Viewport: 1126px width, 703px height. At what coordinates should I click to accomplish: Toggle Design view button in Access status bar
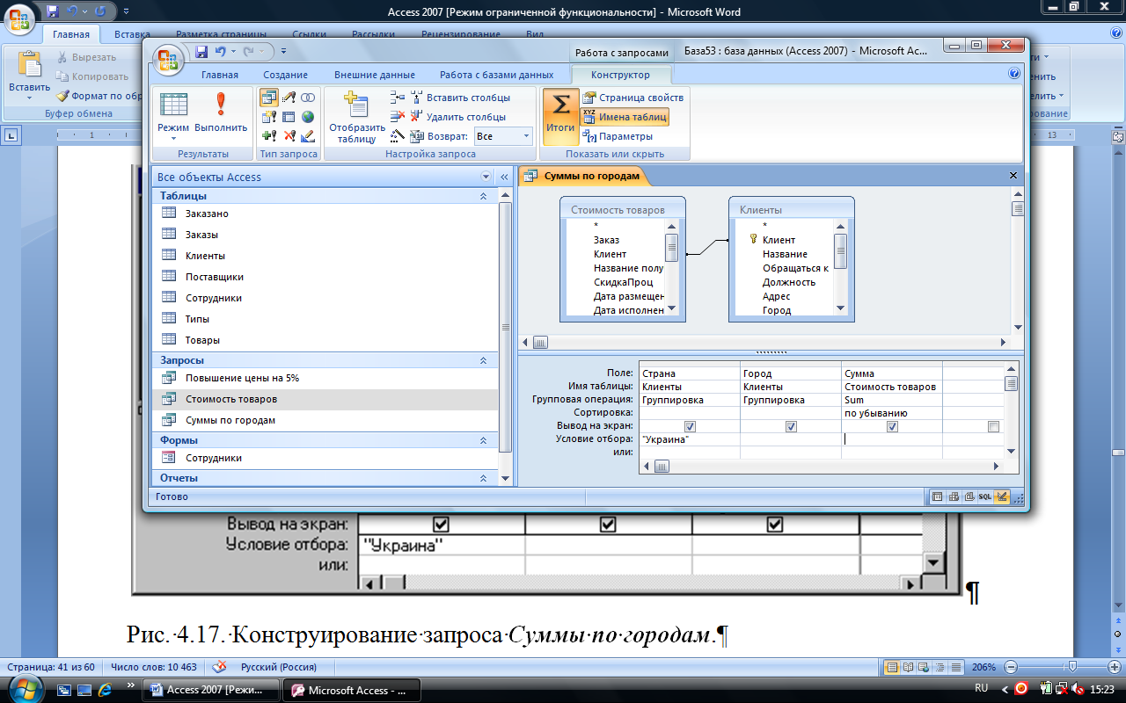pyautogui.click(x=1001, y=496)
